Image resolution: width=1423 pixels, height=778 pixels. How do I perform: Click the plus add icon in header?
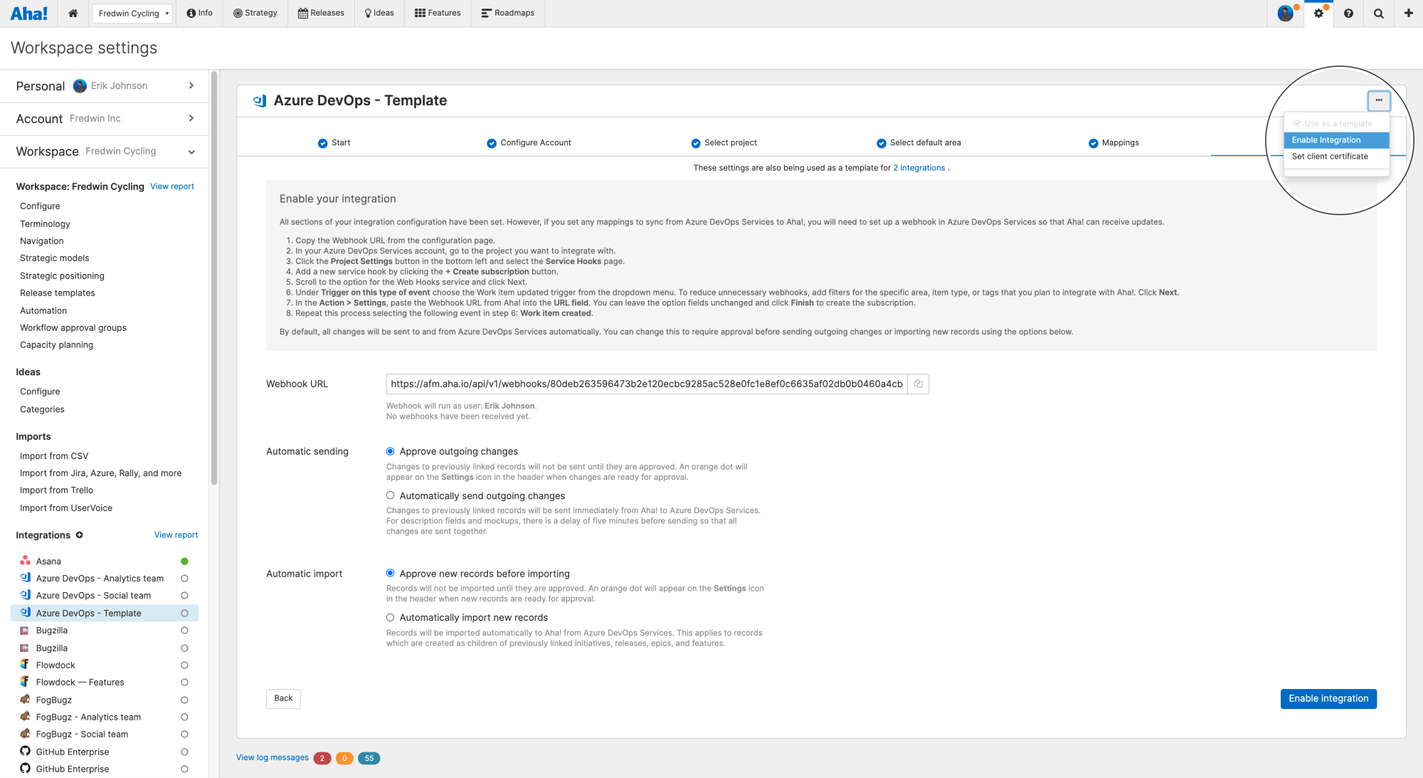[1408, 13]
